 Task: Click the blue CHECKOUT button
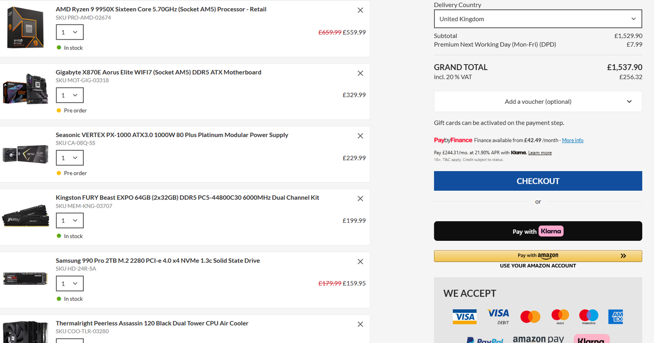[x=538, y=181]
